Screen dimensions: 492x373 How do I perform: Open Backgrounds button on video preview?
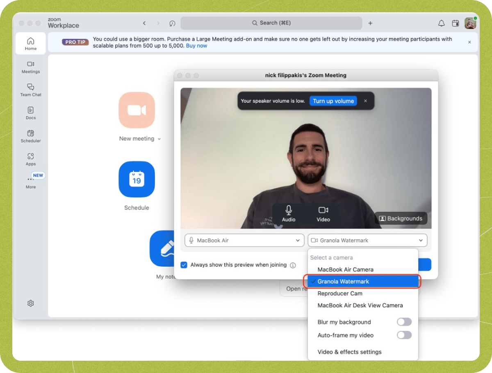[x=401, y=218]
